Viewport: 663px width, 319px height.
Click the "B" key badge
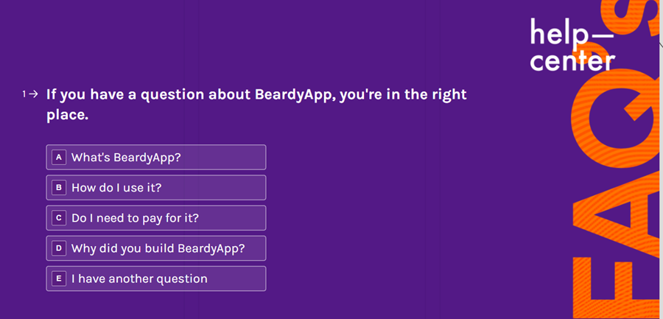(59, 187)
